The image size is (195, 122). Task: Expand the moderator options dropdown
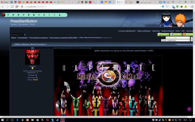[175, 40]
